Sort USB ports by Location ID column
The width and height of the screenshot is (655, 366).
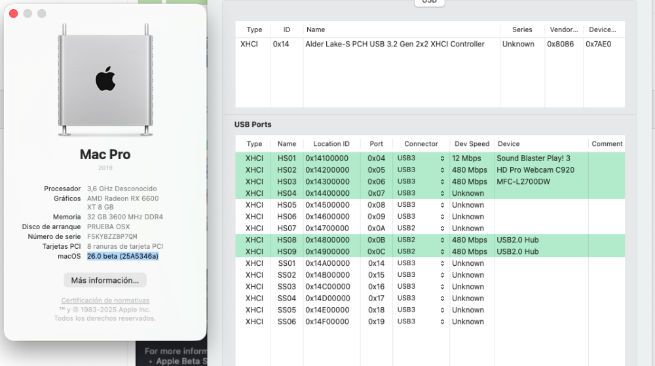331,143
